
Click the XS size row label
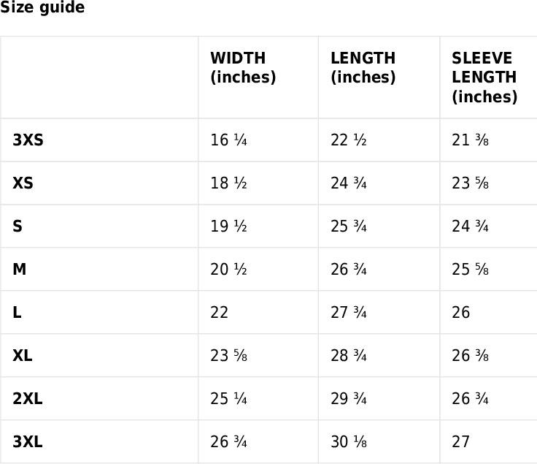pos(23,183)
